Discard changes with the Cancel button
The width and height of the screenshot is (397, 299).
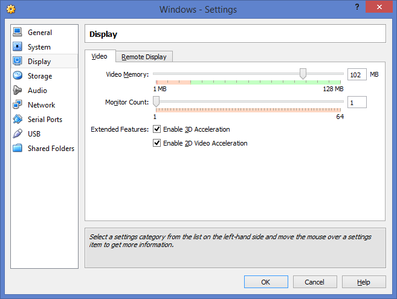pyautogui.click(x=315, y=281)
